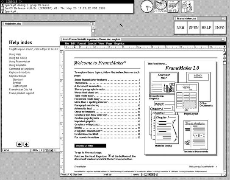Click the '1 of 20' page indicator
The image size is (230, 180).
pos(108,175)
